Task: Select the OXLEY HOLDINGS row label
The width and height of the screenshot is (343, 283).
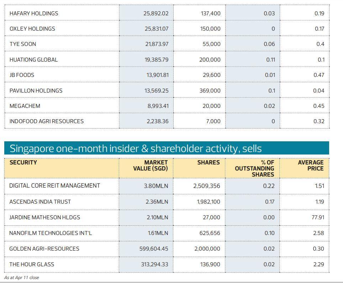Action: [32, 29]
